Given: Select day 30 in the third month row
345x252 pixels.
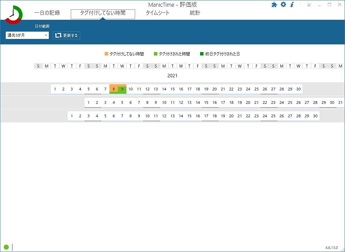Looking at the screenshot, I should pyautogui.click(x=315, y=116).
